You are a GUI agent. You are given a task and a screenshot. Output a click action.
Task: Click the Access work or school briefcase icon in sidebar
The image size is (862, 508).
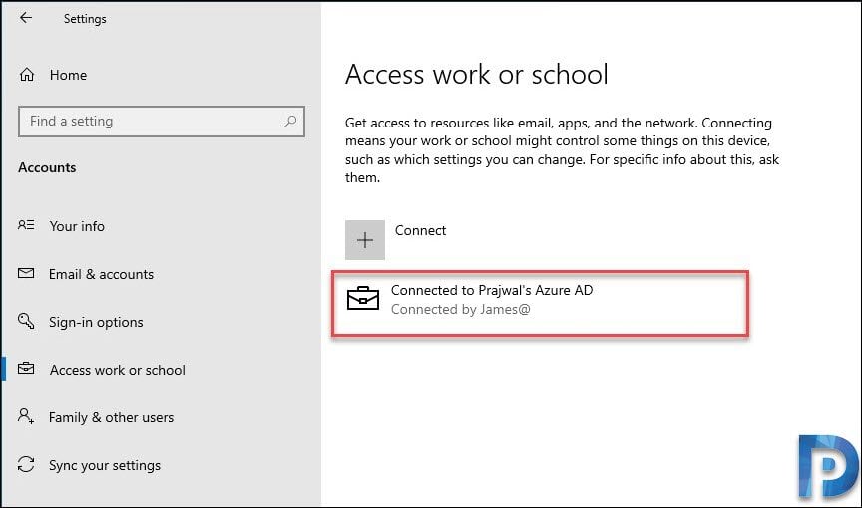(26, 369)
